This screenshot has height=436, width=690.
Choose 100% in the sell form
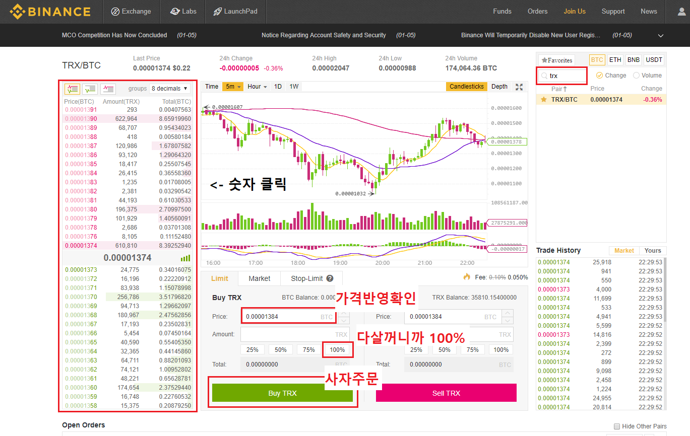click(501, 350)
